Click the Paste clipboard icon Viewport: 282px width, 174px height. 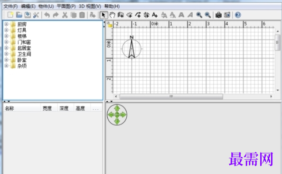coord(82,15)
